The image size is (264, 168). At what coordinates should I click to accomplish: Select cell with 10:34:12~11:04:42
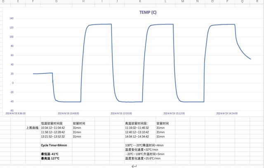click(53, 128)
